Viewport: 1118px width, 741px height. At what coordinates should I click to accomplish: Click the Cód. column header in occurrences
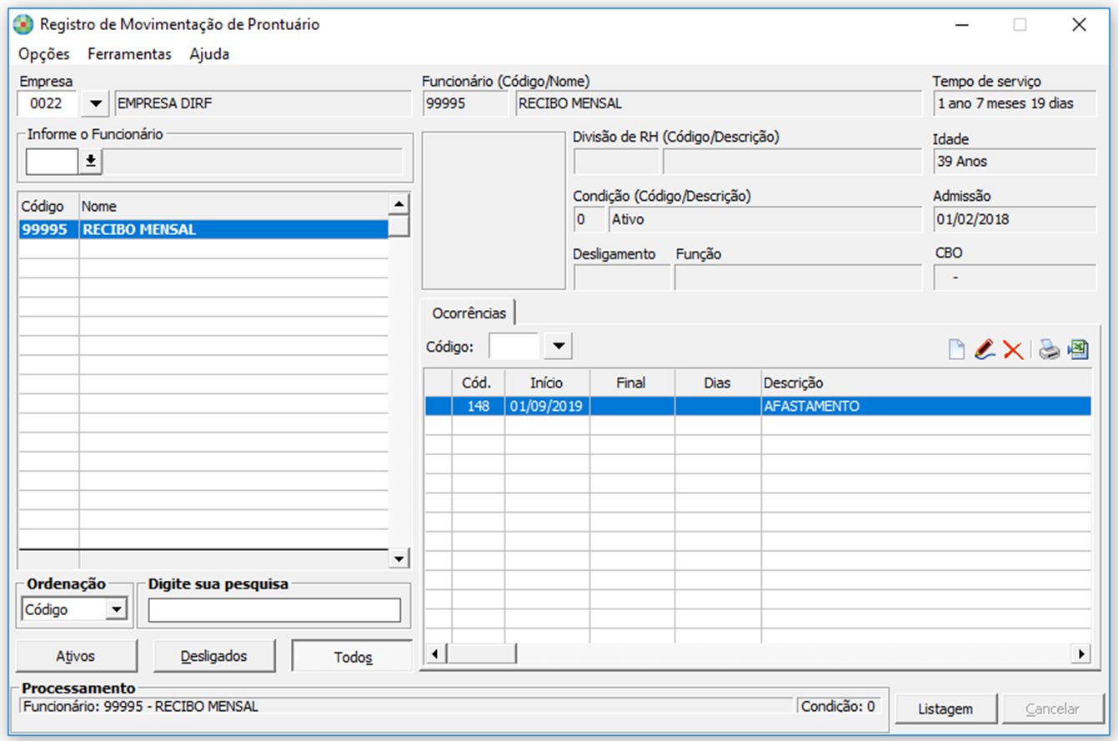pos(479,383)
